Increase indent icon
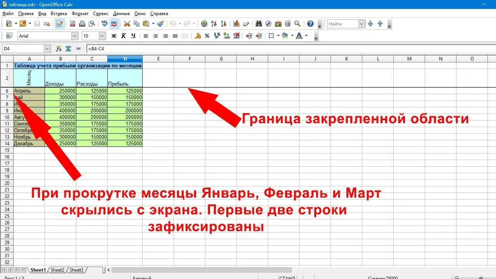The image size is (496, 279). click(259, 36)
